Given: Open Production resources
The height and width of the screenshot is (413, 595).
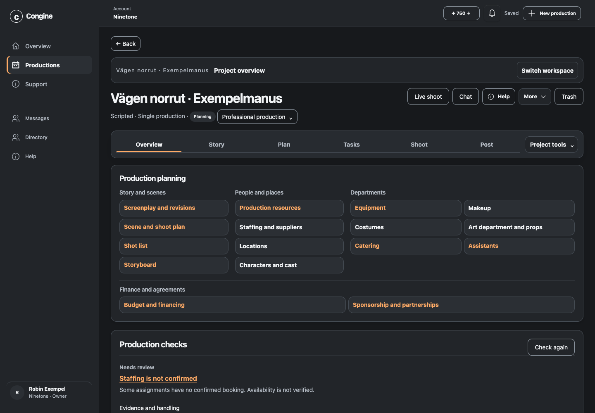Looking at the screenshot, I should (x=289, y=208).
